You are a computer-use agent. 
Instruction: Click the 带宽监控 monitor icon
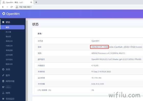click(3, 99)
